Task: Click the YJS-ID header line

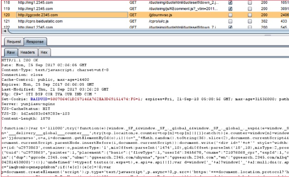Action: pos(35,114)
